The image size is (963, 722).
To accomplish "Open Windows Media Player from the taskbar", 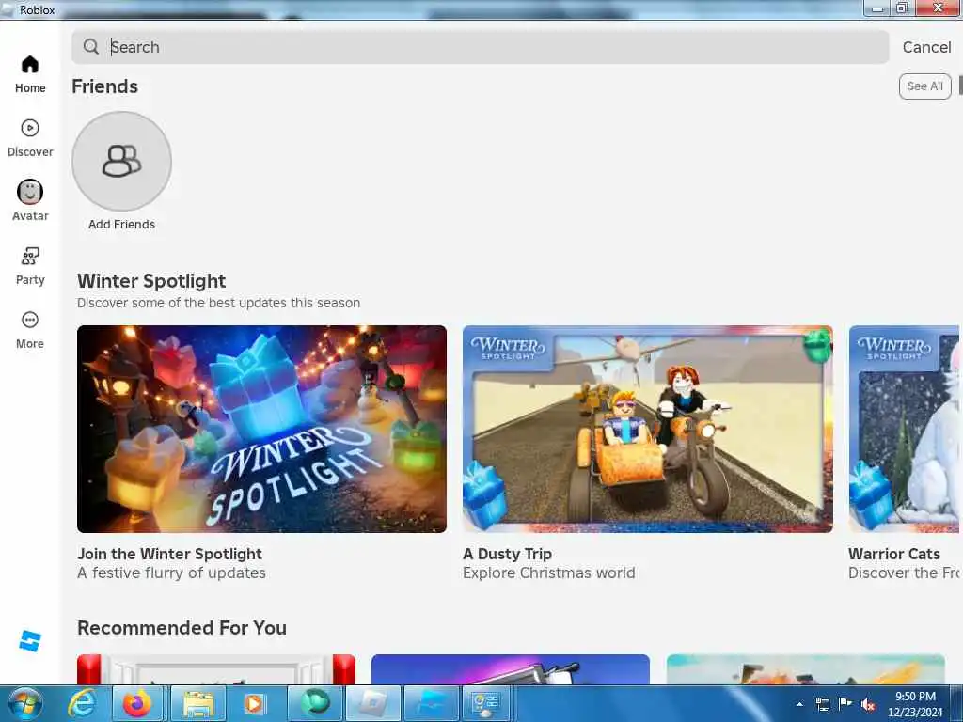I will click(x=254, y=703).
